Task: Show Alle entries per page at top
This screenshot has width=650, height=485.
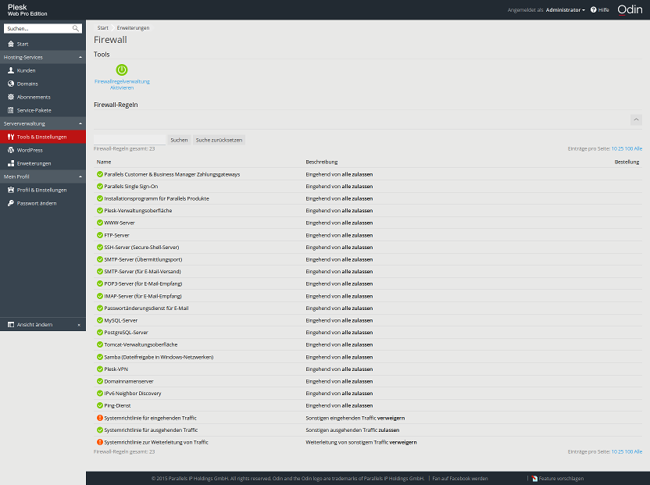Action: (x=638, y=148)
